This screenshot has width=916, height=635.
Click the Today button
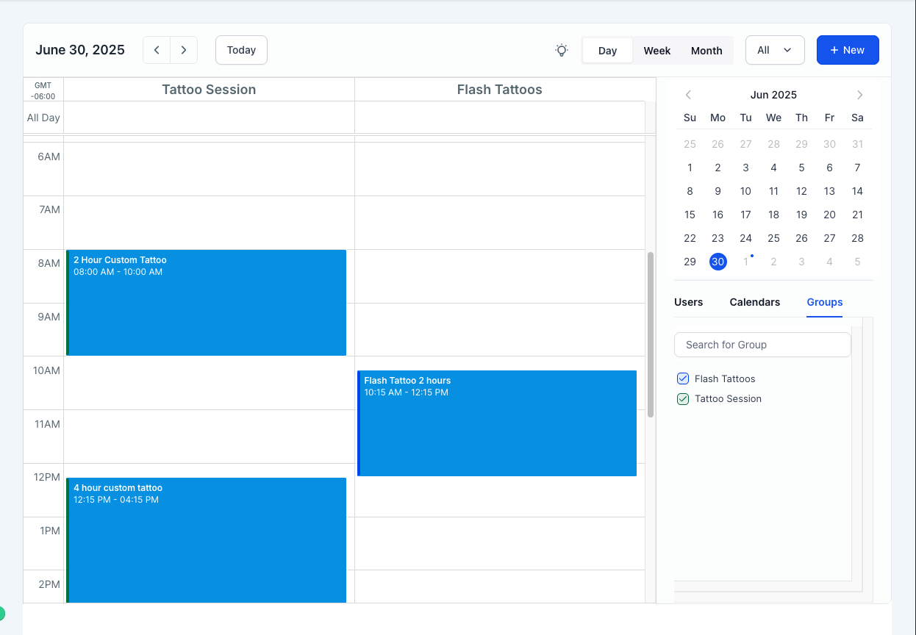click(x=241, y=50)
